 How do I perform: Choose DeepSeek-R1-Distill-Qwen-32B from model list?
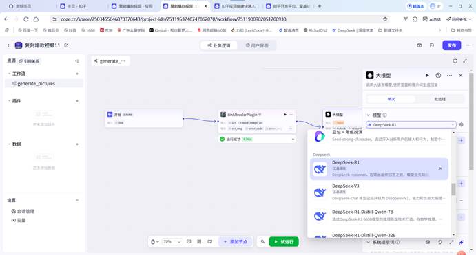(x=379, y=235)
